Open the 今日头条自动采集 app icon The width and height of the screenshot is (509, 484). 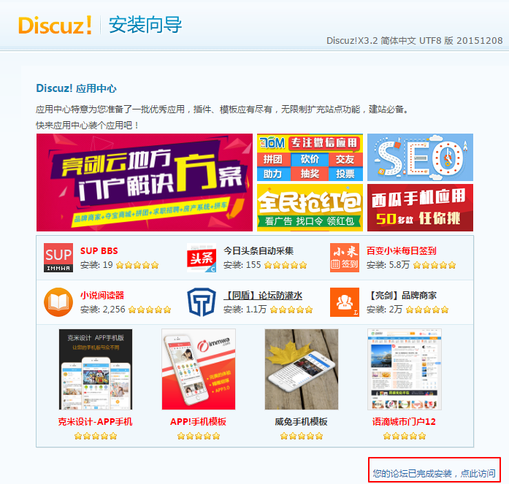click(202, 258)
